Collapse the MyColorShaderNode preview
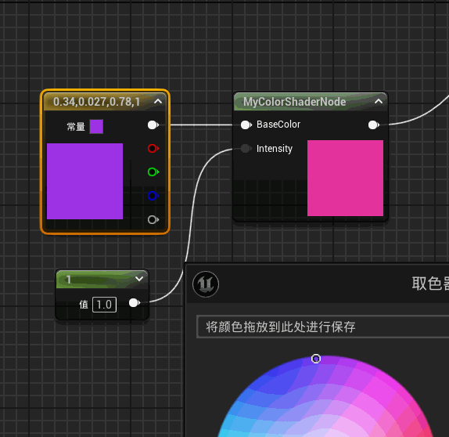This screenshot has width=449, height=437. tap(379, 101)
